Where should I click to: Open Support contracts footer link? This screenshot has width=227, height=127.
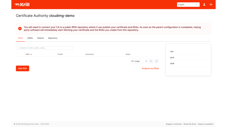click(x=173, y=124)
